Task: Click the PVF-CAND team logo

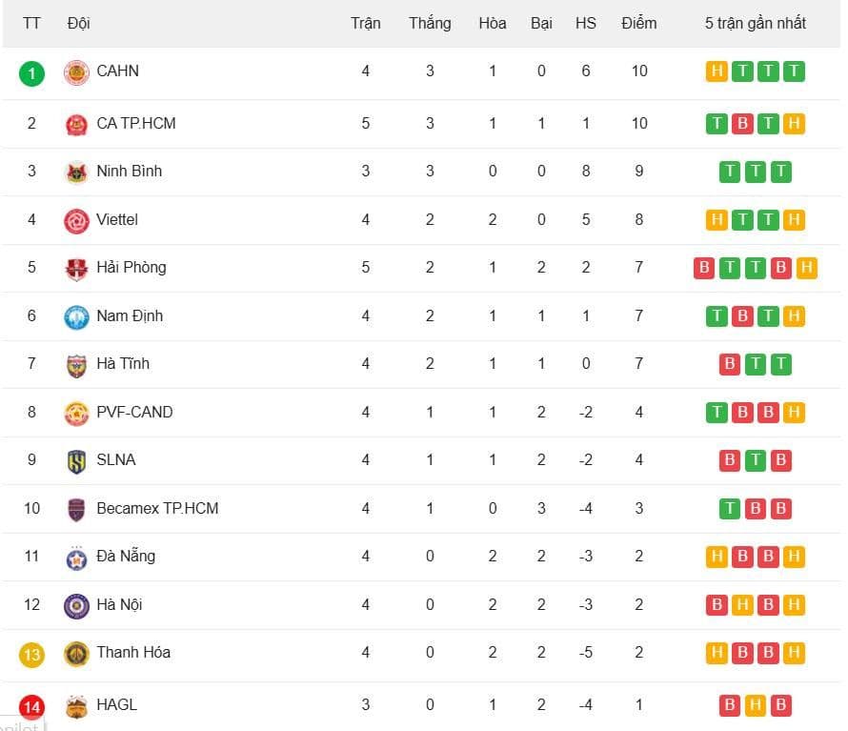Action: tap(76, 413)
